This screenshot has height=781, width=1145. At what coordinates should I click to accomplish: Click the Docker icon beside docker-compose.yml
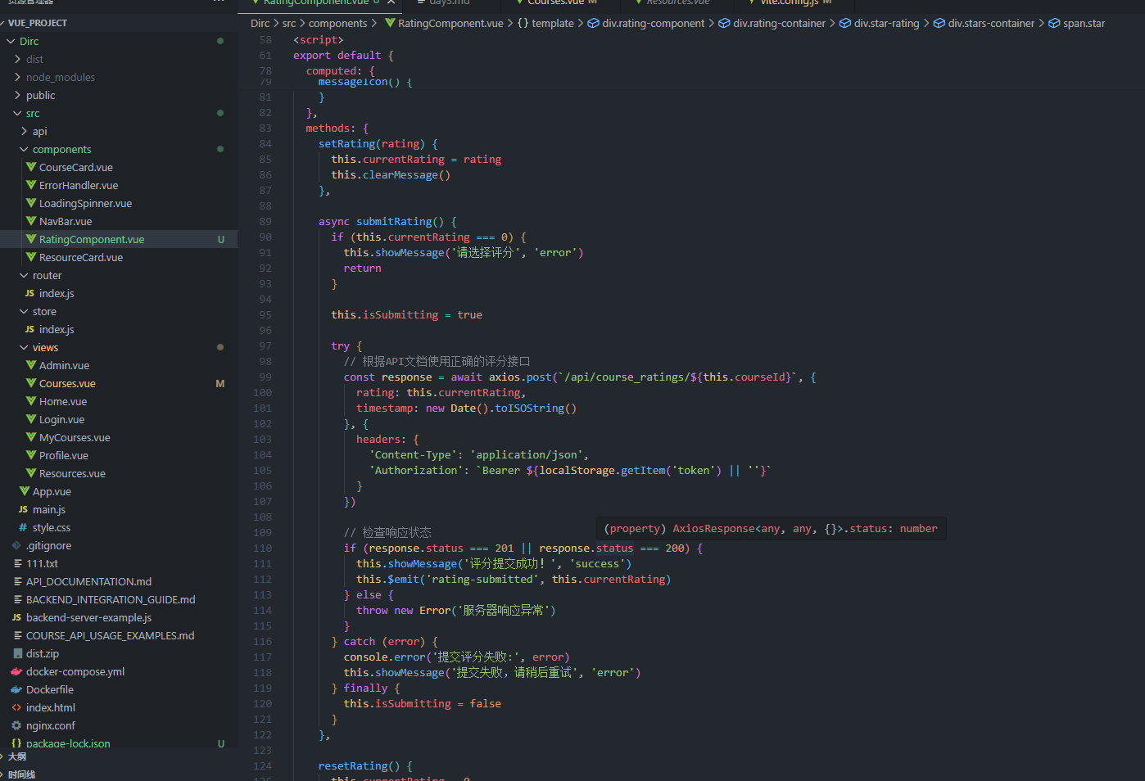pos(16,671)
